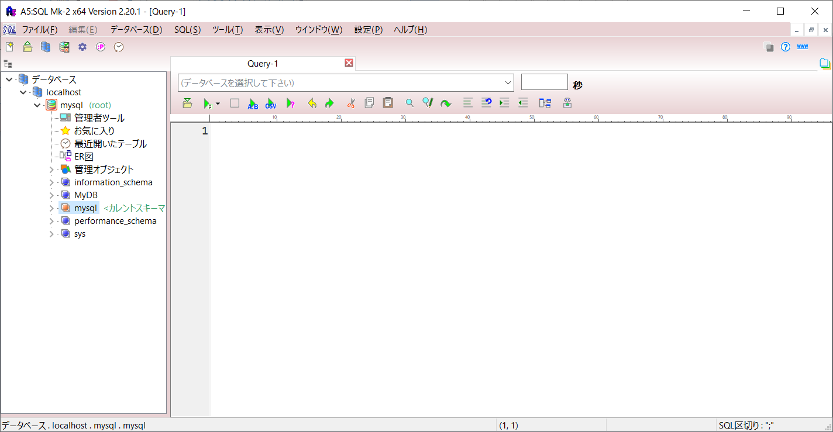This screenshot has width=833, height=432.
Task: Click the A:B comparison execution icon
Action: [253, 103]
